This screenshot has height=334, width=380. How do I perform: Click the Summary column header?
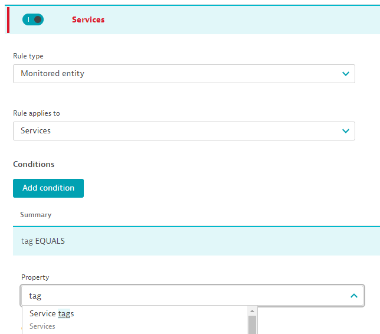point(35,215)
